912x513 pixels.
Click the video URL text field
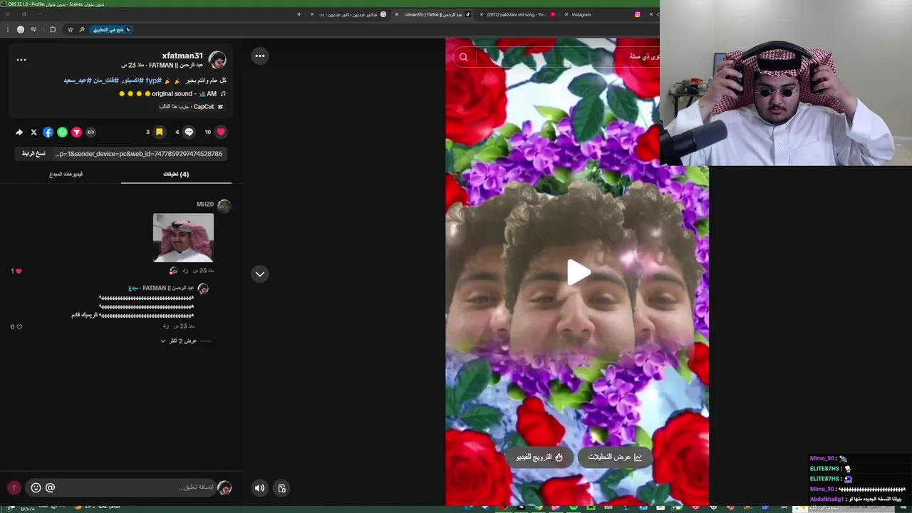[x=139, y=153]
